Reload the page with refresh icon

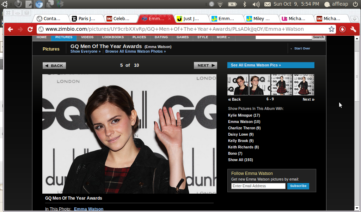point(30,29)
